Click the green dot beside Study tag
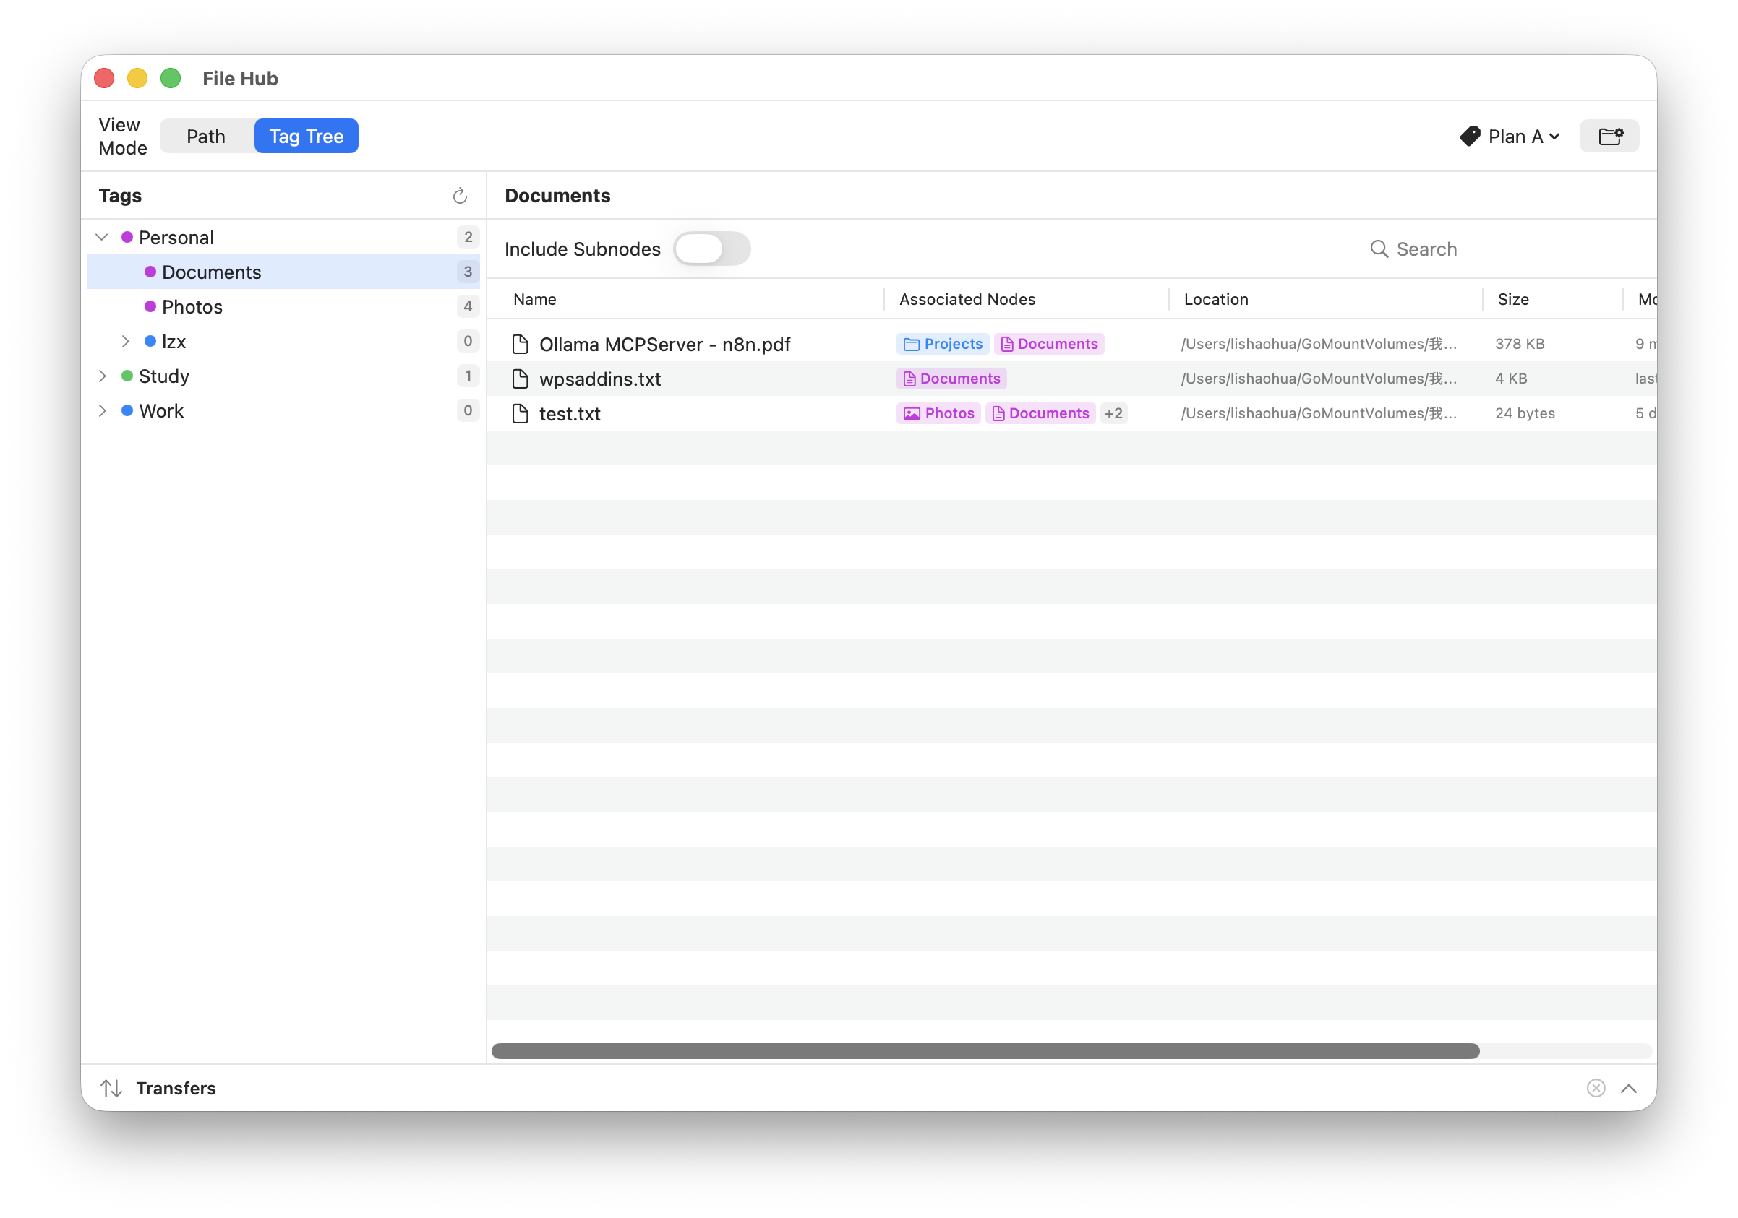This screenshot has width=1738, height=1218. [127, 376]
